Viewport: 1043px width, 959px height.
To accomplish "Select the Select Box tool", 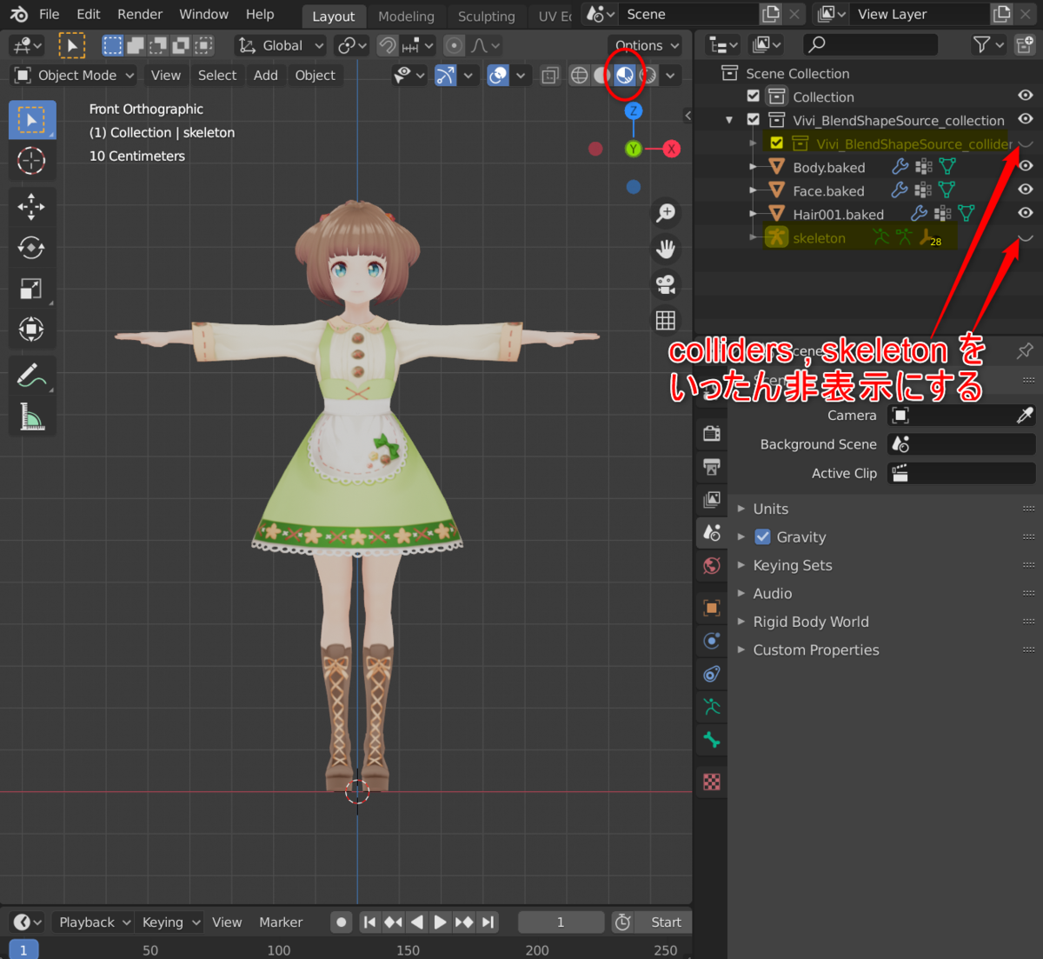I will tap(32, 120).
